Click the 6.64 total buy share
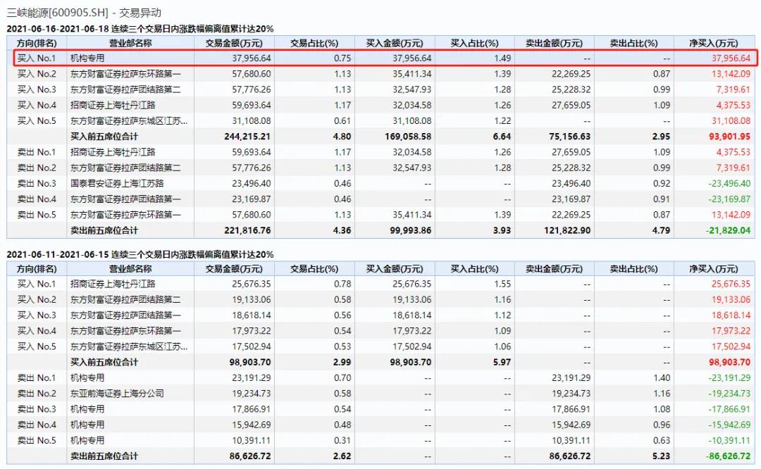Screen dimensions: 761x469 502,137
